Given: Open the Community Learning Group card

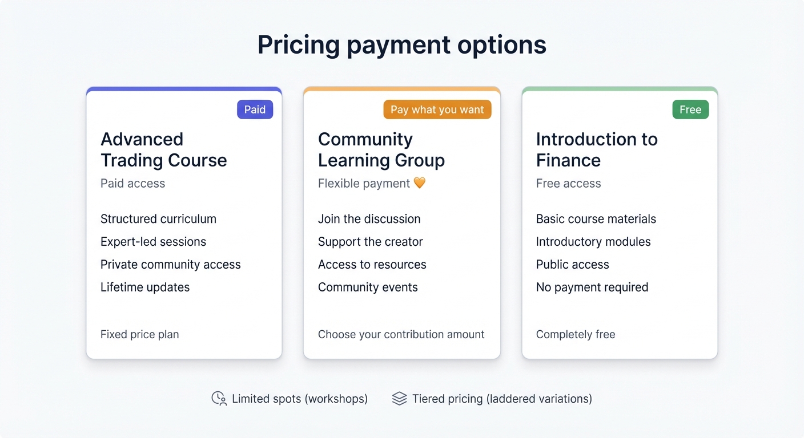Looking at the screenshot, I should 401,222.
